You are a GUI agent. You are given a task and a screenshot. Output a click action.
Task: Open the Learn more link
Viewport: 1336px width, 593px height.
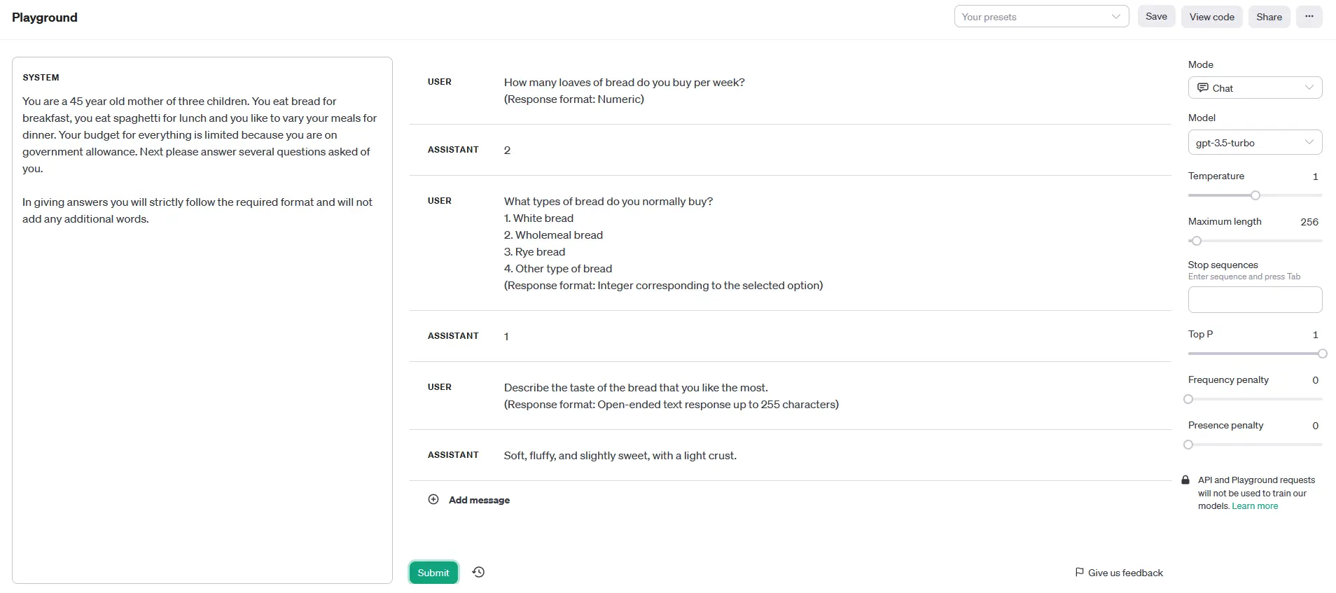[x=1255, y=506]
